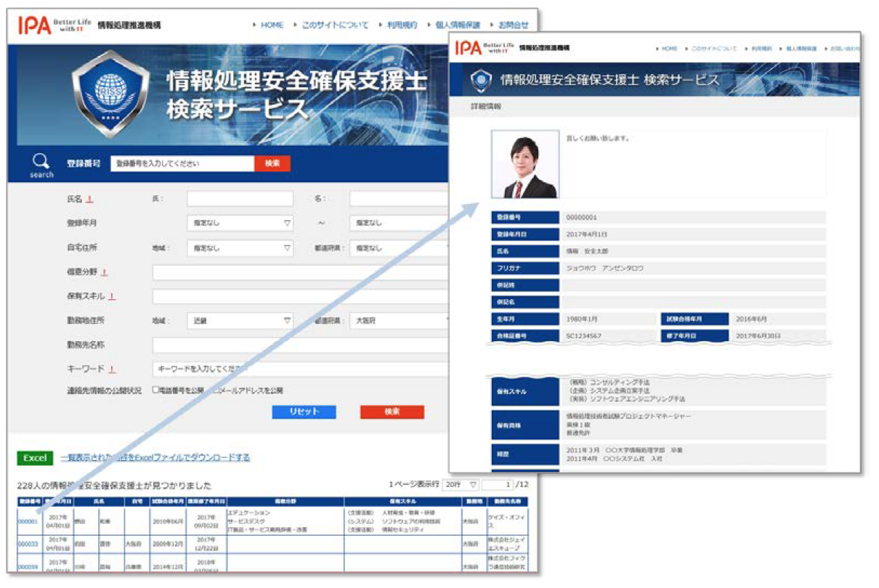Tick the 電話番号を公開 checkbox
This screenshot has height=588, width=879.
[x=155, y=390]
